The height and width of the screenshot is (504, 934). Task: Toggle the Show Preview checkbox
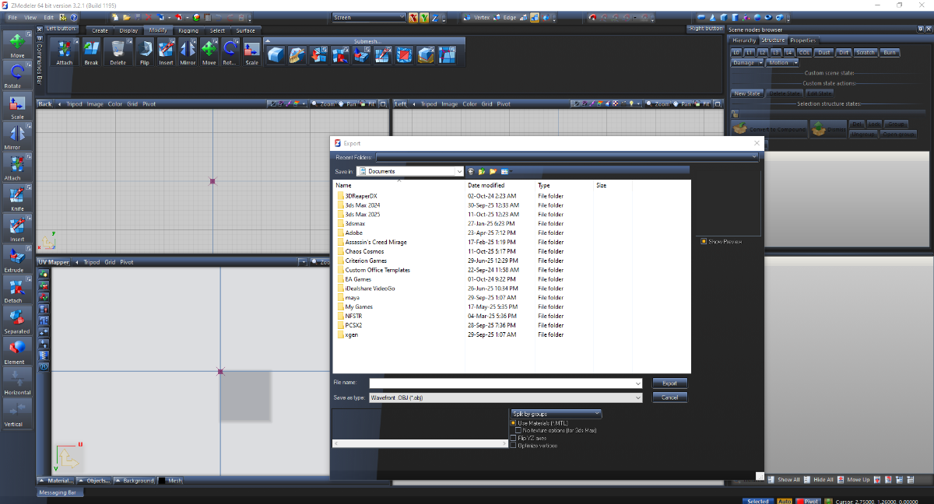coord(704,241)
